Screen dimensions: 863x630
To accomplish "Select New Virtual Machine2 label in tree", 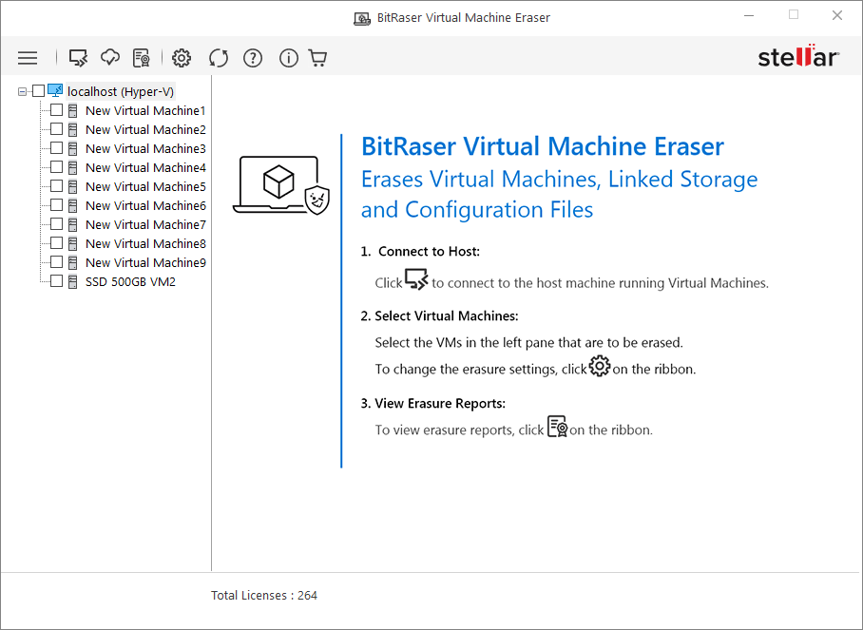I will pyautogui.click(x=145, y=130).
